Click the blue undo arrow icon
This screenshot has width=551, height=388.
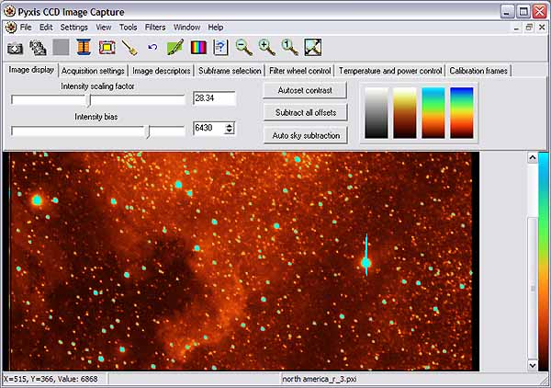[152, 47]
